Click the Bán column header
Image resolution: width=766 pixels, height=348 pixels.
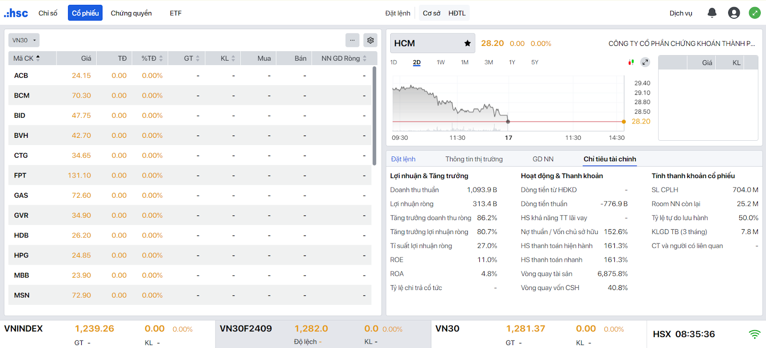tap(300, 58)
